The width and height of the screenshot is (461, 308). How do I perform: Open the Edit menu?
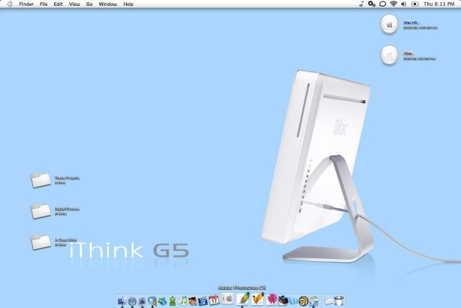click(58, 4)
